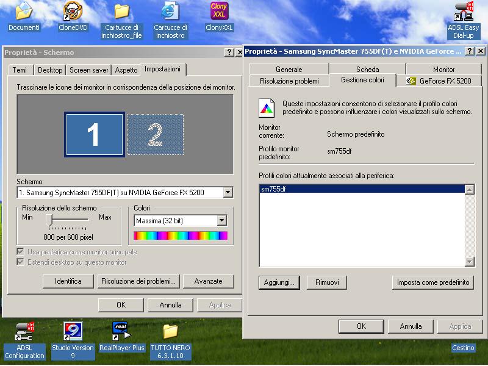
Task: Click the help button in the Schermo dialog
Action: 229,52
